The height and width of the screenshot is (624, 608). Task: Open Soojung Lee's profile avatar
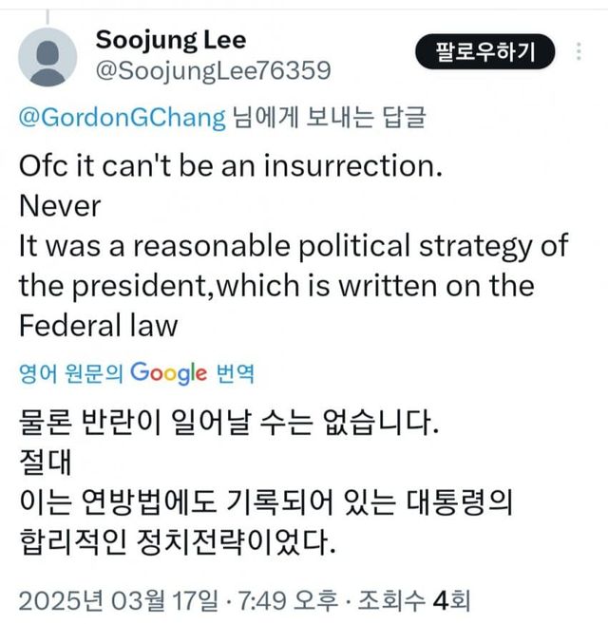[x=47, y=57]
